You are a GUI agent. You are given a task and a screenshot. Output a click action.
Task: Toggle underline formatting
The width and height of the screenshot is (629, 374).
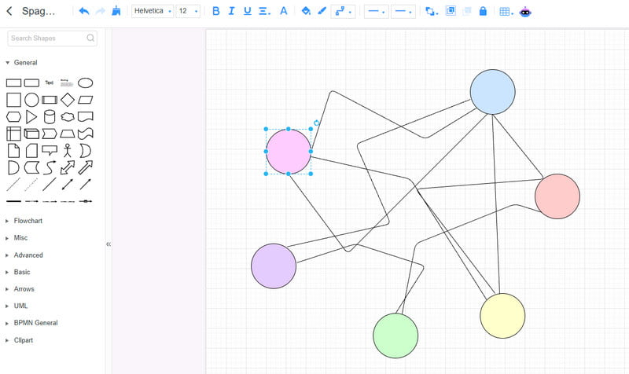coord(248,11)
